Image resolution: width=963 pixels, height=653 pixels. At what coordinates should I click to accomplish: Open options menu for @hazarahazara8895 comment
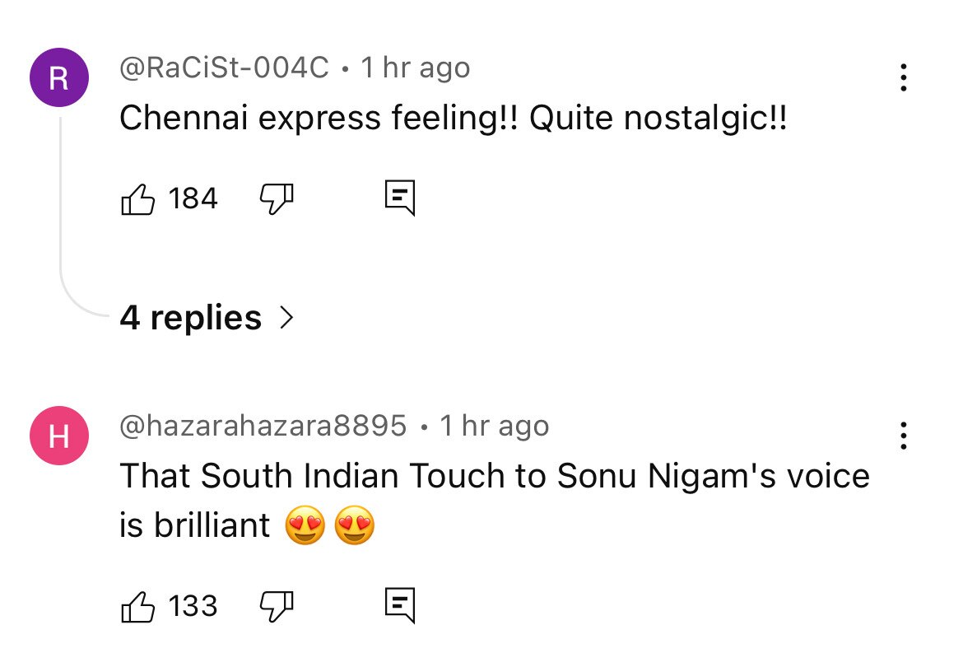point(904,436)
